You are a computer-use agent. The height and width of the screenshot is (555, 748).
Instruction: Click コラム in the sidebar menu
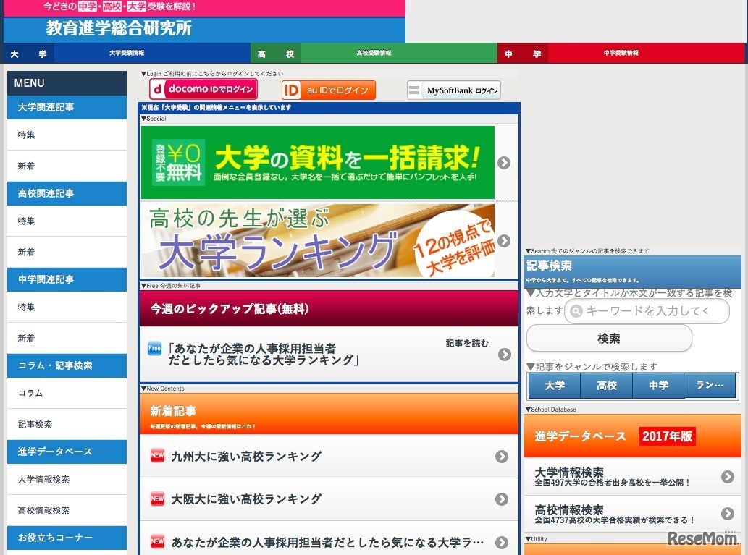(x=67, y=393)
